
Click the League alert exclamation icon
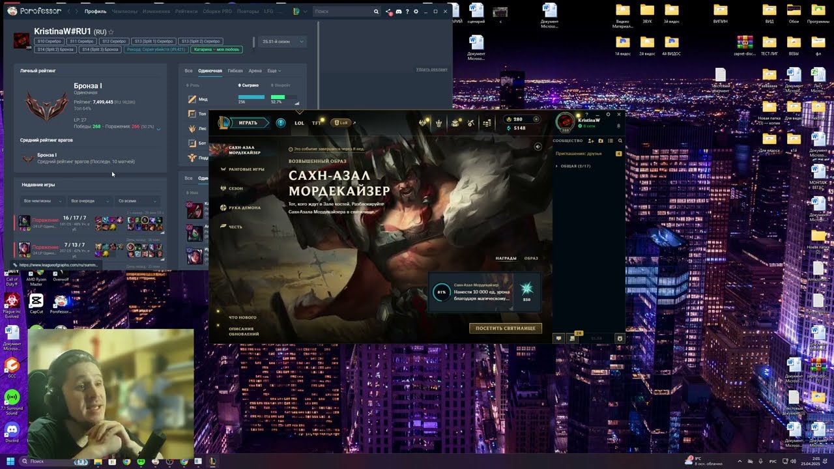coord(281,122)
